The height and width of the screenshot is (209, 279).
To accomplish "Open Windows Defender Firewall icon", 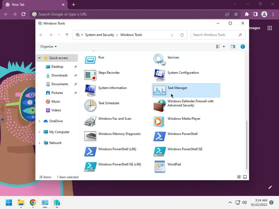I will 159,106.
